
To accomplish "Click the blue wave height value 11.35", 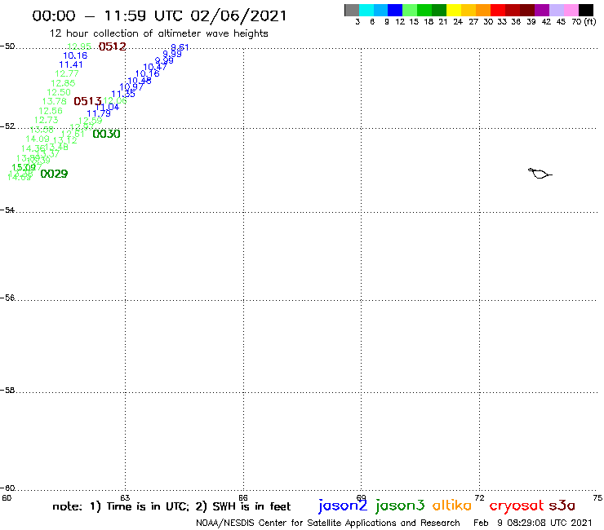I will click(123, 94).
